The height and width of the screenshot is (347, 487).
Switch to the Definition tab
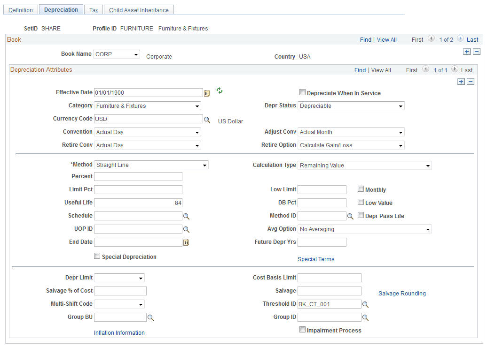[21, 10]
